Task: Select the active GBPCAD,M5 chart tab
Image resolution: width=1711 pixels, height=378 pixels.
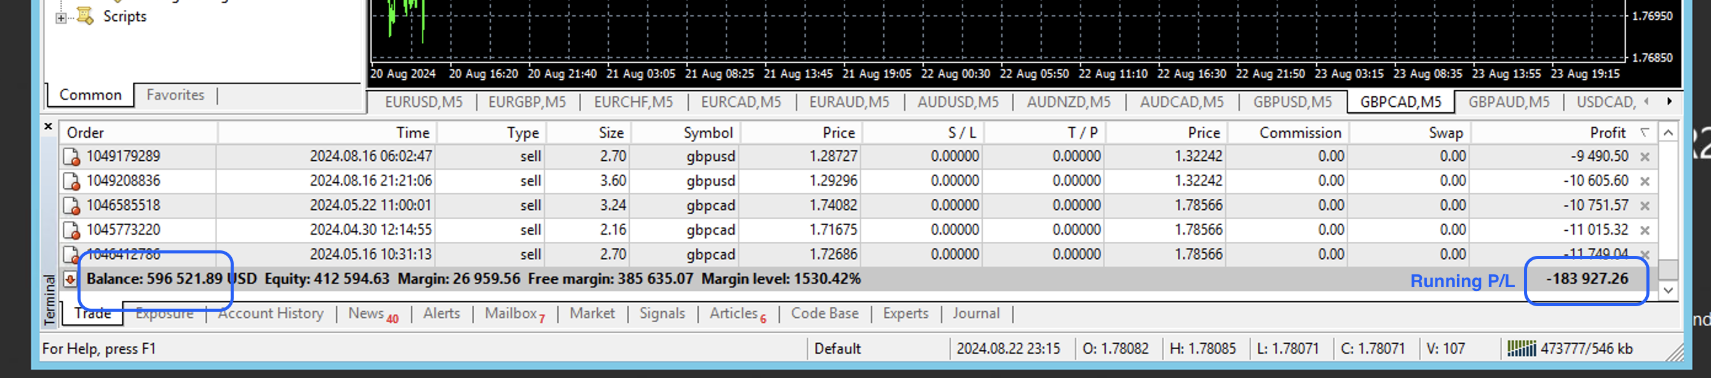Action: tap(1400, 102)
